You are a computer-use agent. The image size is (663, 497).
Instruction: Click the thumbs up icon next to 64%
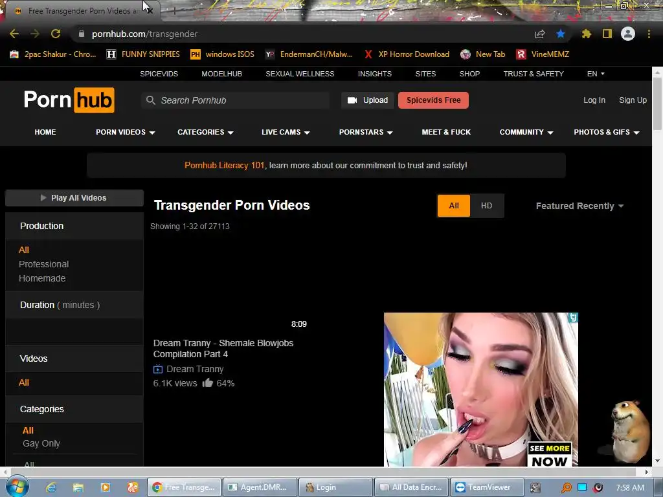(x=207, y=383)
